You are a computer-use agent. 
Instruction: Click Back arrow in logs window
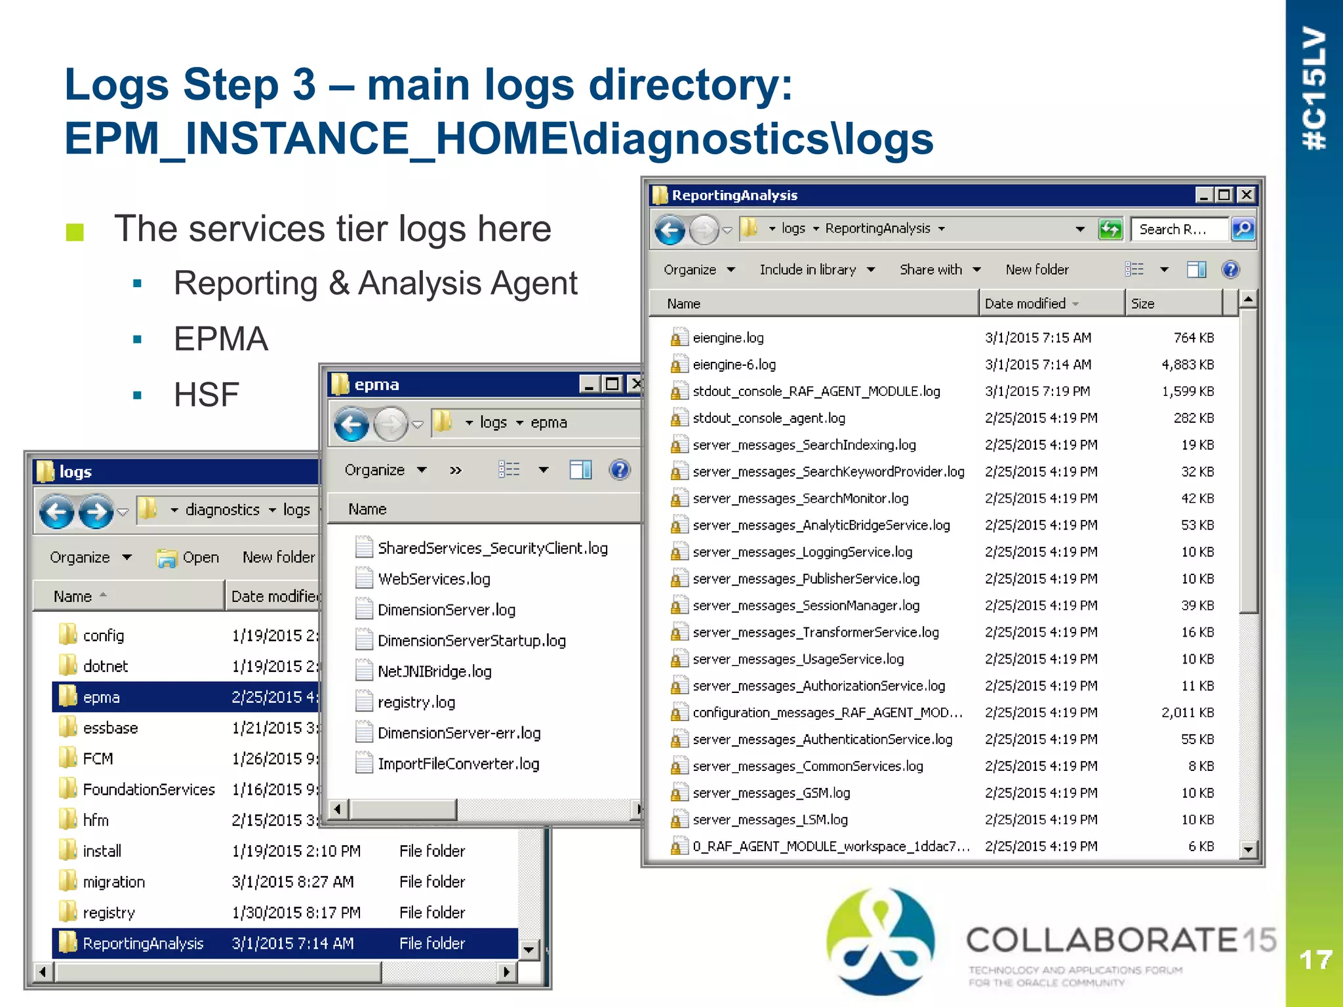coord(56,511)
